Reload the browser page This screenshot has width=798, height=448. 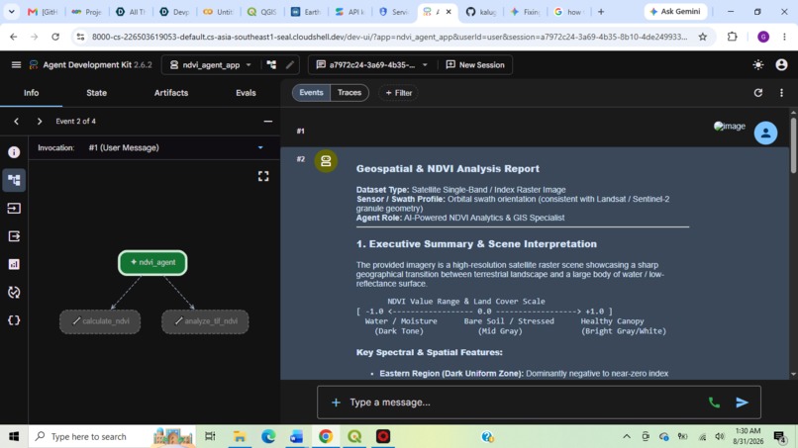[x=55, y=37]
